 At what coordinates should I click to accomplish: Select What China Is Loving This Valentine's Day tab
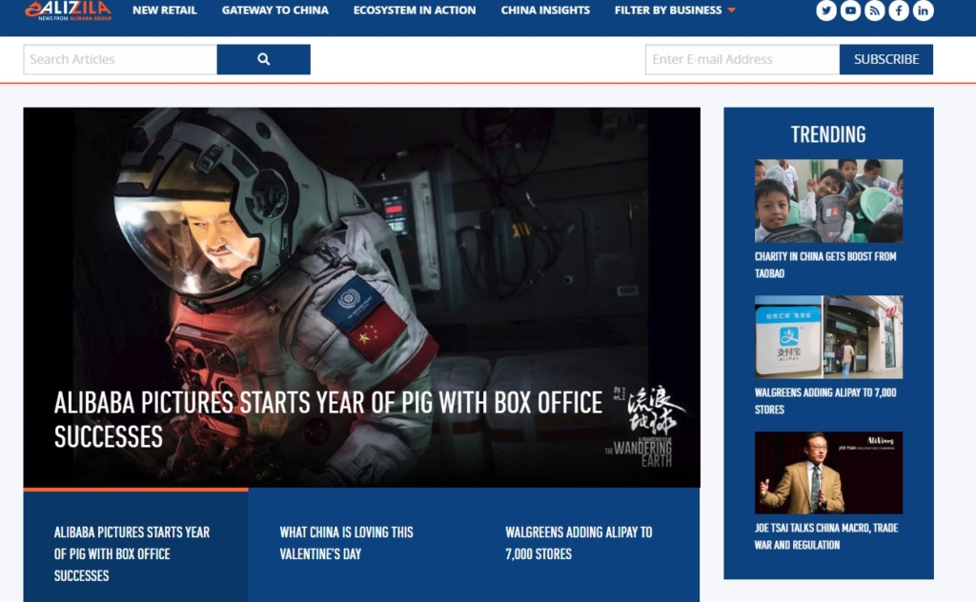tap(361, 543)
